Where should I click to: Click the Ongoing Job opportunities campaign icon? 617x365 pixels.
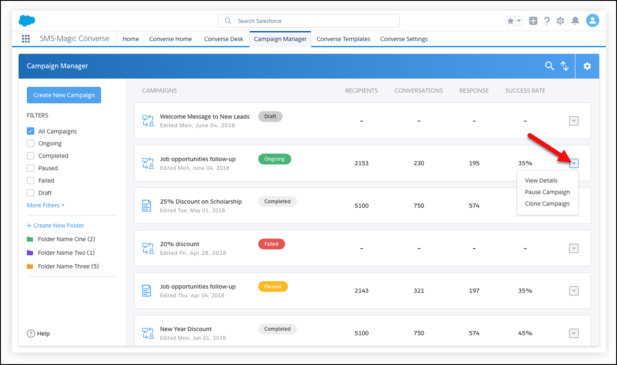[148, 163]
